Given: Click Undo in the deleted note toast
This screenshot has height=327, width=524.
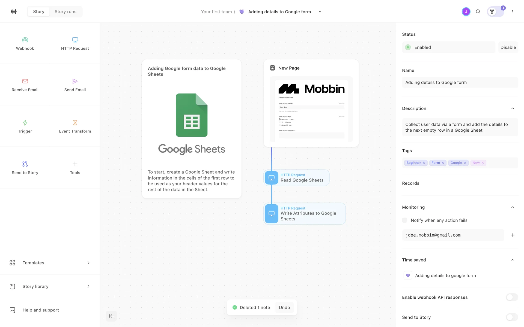Looking at the screenshot, I should click(x=284, y=307).
